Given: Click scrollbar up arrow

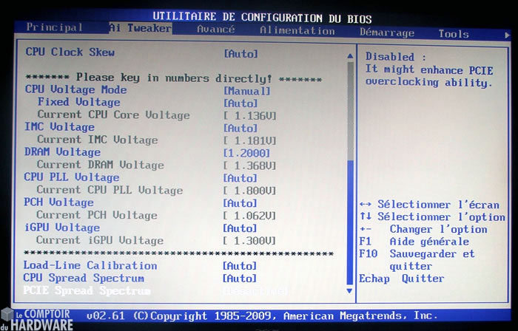Looking at the screenshot, I should point(350,56).
